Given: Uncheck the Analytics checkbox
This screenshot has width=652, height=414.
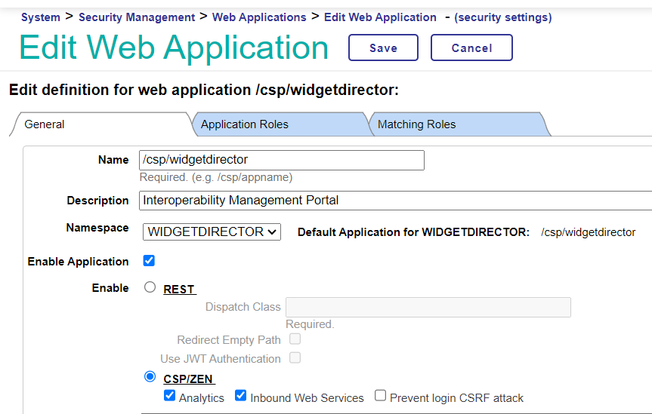Looking at the screenshot, I should tap(170, 396).
